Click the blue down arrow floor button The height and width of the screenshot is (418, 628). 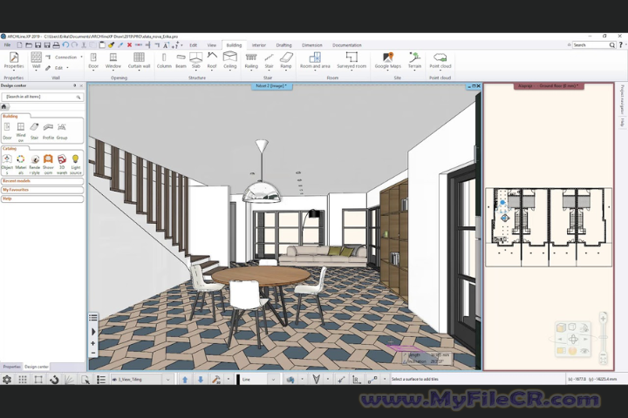click(201, 379)
